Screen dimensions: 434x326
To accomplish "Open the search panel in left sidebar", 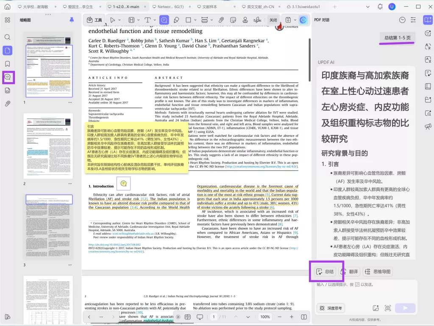I will click(x=8, y=37).
